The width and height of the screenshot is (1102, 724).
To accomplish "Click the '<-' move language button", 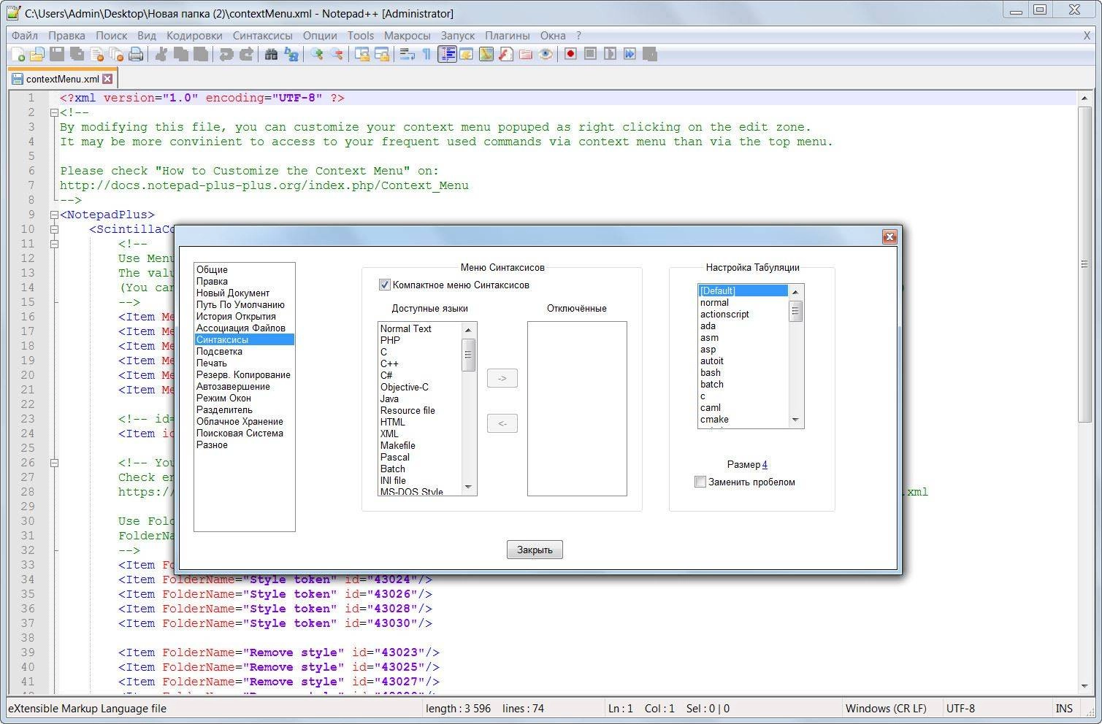I will (x=502, y=423).
